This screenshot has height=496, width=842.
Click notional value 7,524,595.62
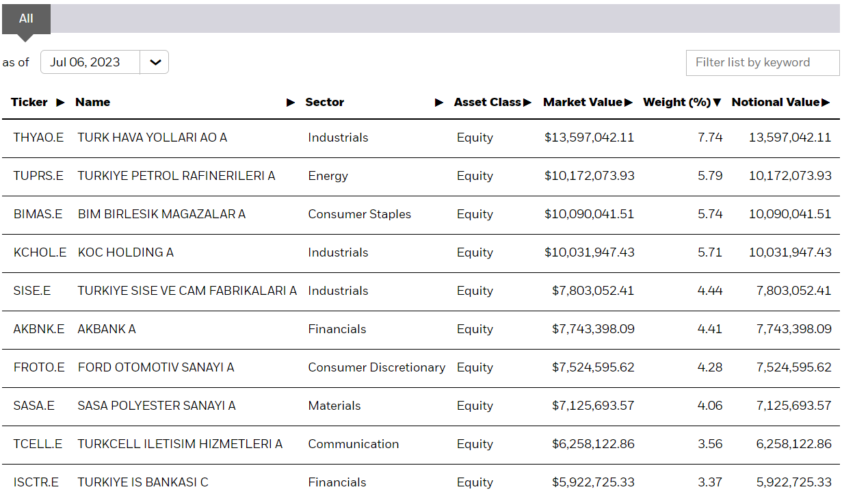click(x=794, y=367)
